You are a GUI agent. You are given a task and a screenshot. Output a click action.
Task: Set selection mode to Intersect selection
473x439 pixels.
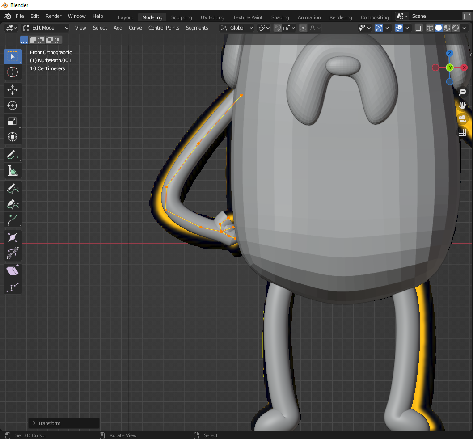point(58,39)
